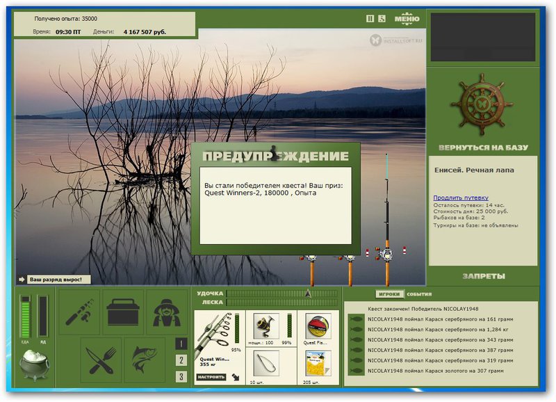Viewport: 556px width, 402px height.
Task: Click the Настроить button
Action: (211, 377)
